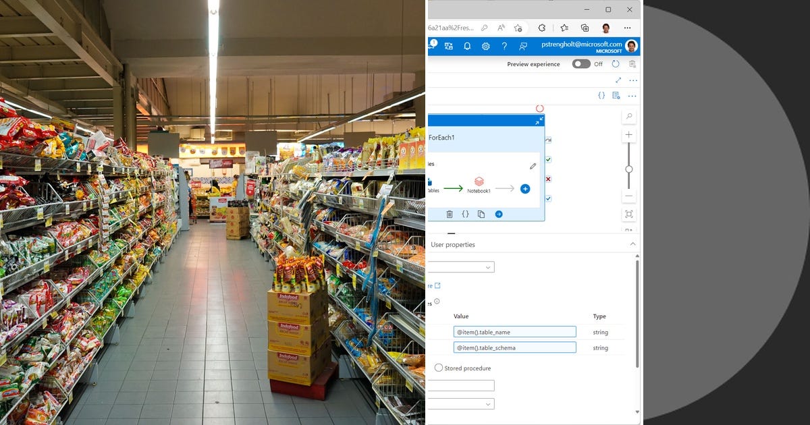Open the help question mark icon

(504, 46)
